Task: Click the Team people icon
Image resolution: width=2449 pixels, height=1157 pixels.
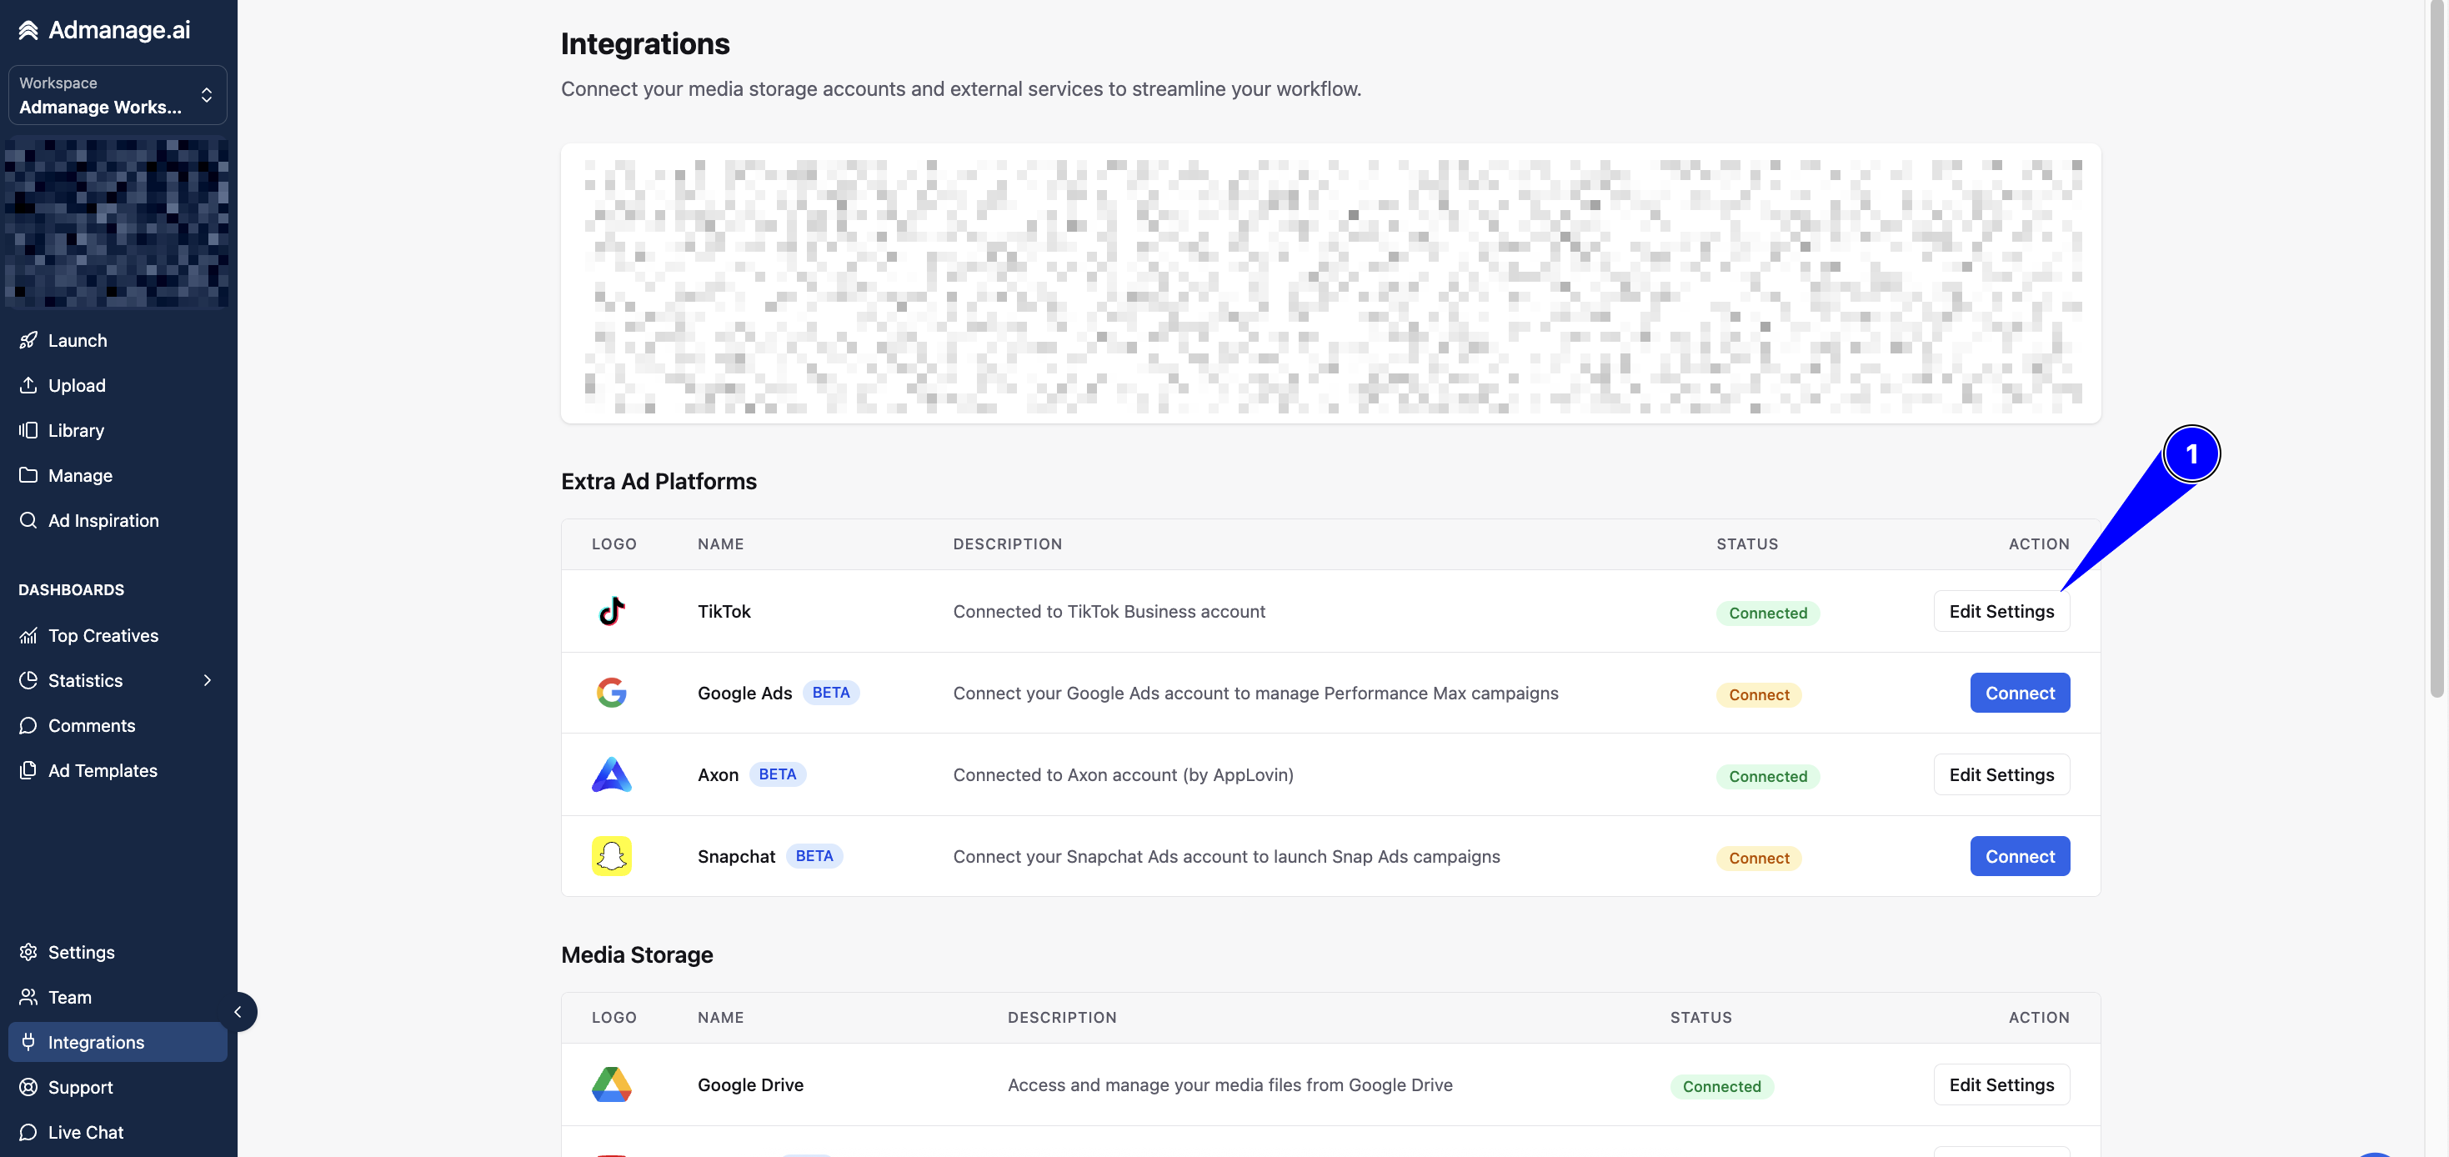Action: [28, 997]
